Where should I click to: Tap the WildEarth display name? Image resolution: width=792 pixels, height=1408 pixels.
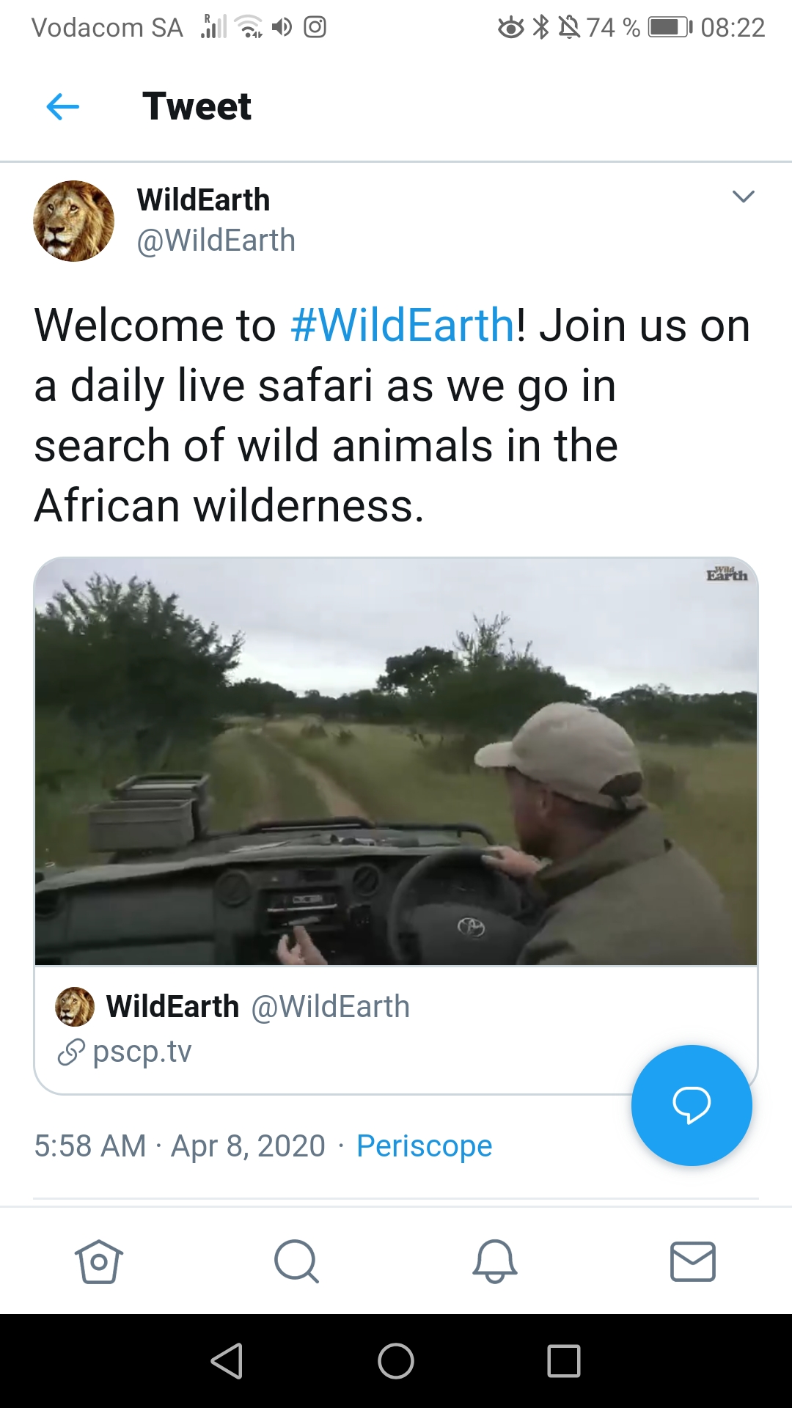tap(203, 199)
